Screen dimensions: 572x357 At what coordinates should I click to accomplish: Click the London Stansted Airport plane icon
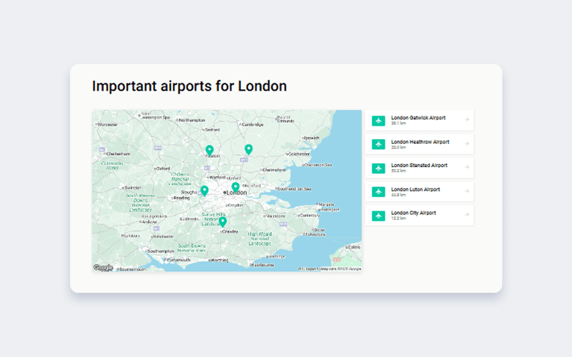click(x=378, y=169)
